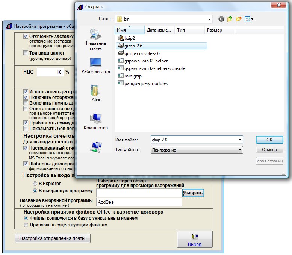292x255 pixels.
Task: Toggle Шаблоны договоров checkbox
Action: click(x=26, y=164)
